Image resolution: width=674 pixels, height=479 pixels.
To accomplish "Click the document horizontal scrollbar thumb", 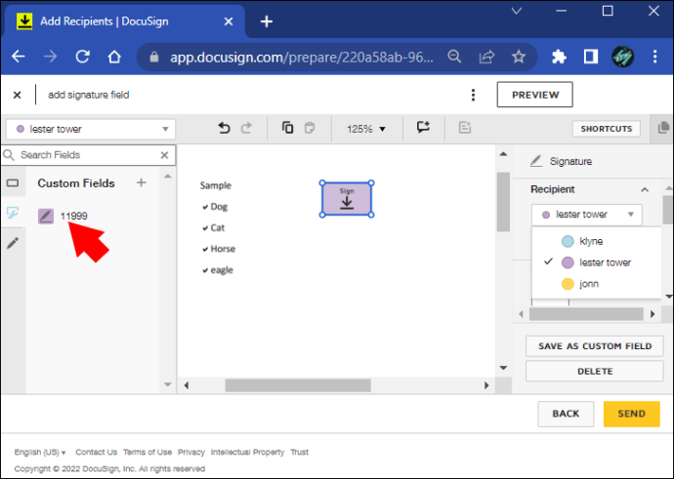I will (298, 385).
